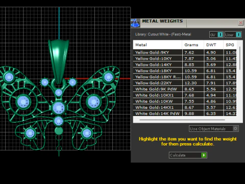Select the Yellow Gold:18KY R... row
The width and height of the screenshot is (245, 184).
185,77
